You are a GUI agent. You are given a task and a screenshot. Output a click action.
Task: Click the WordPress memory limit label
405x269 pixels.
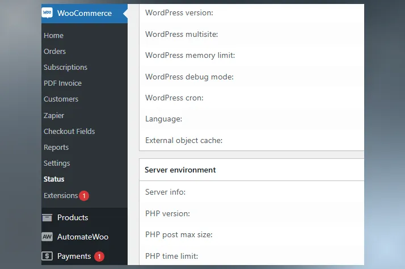190,55
